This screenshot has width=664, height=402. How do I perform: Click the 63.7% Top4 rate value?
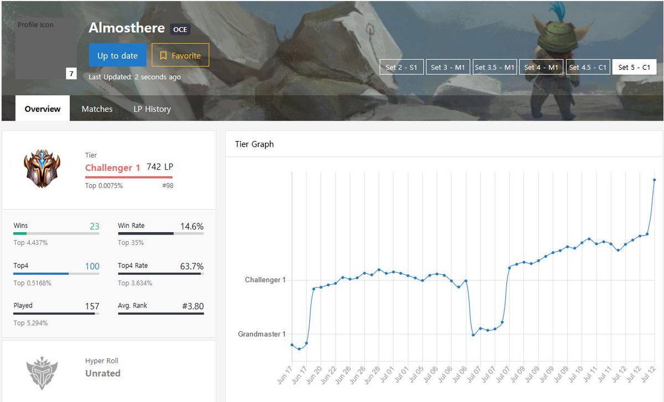click(x=192, y=267)
